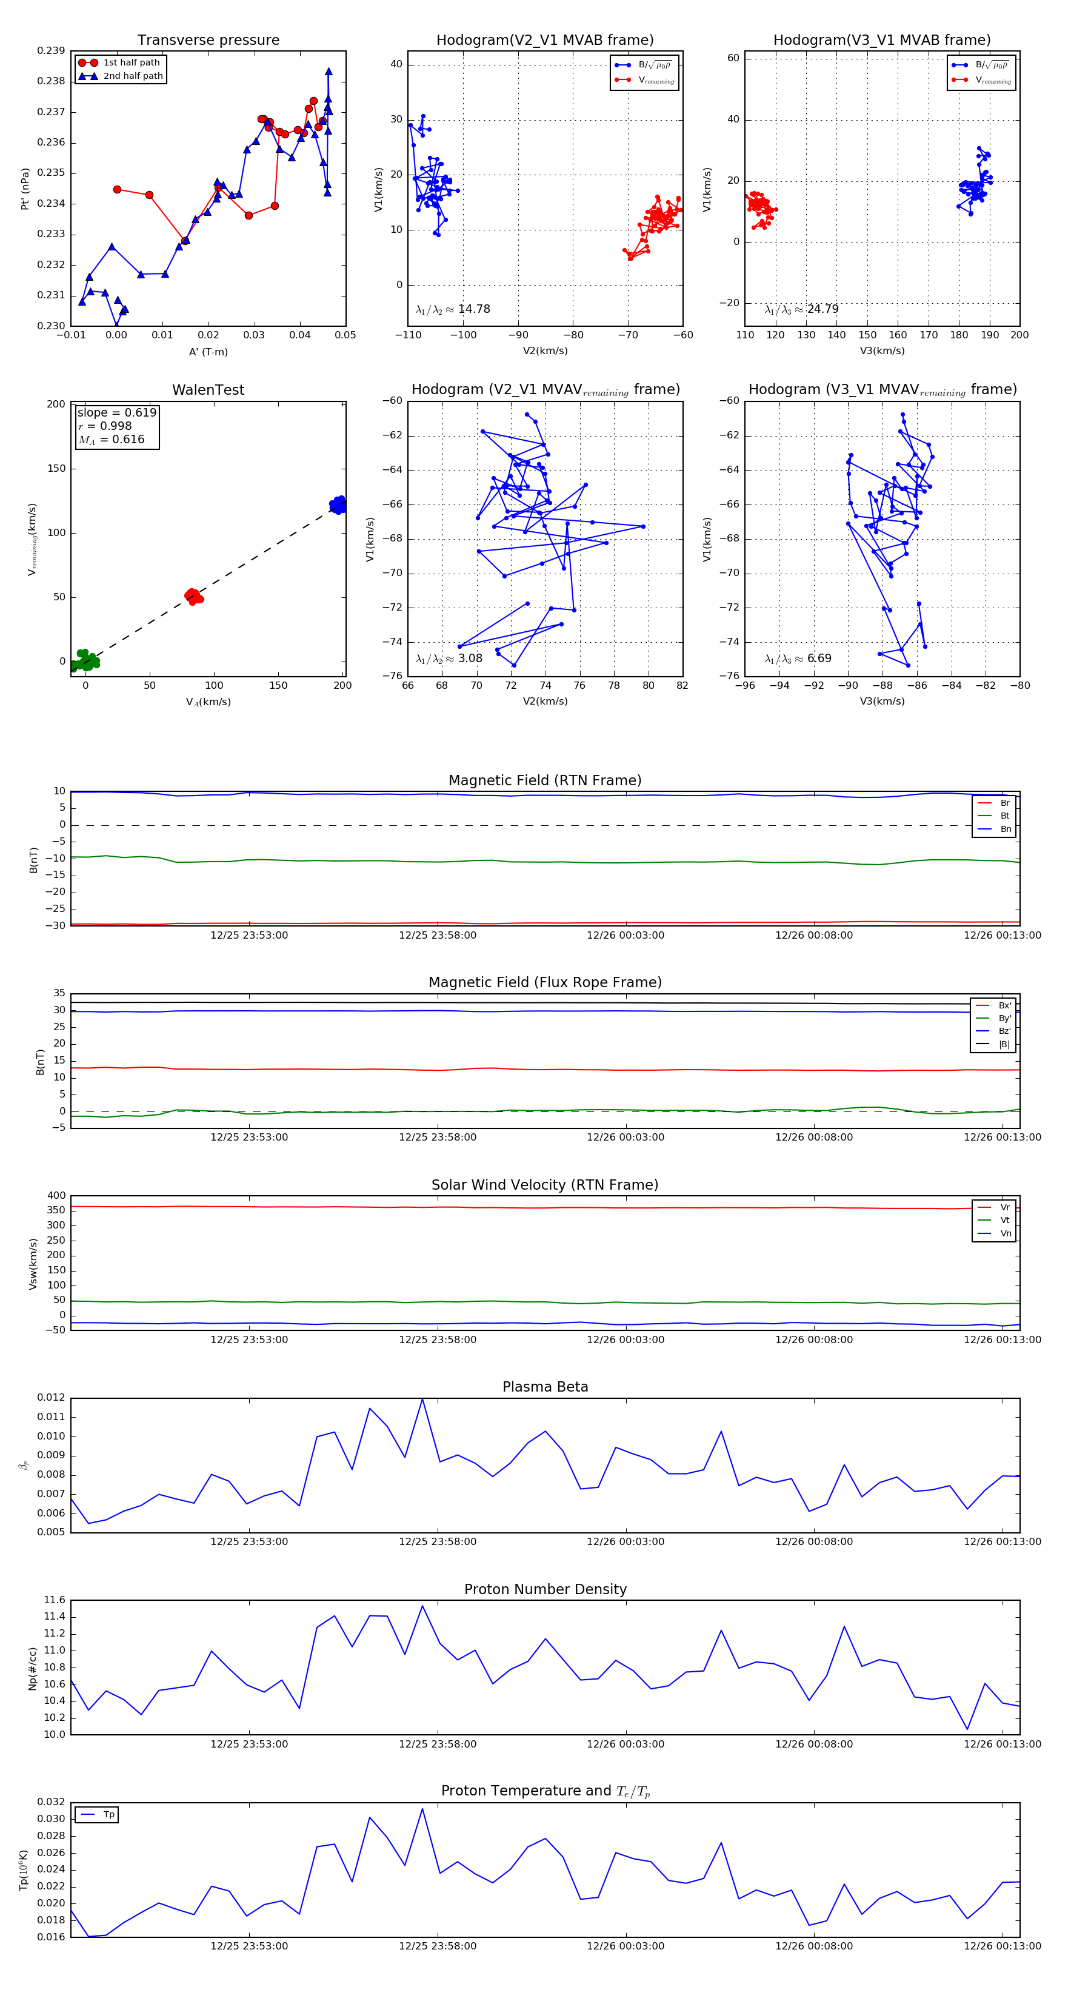The width and height of the screenshot is (1091, 2001).
Task: Click the 'Tp(10^6K)' y-axis label
Action: tap(23, 1871)
